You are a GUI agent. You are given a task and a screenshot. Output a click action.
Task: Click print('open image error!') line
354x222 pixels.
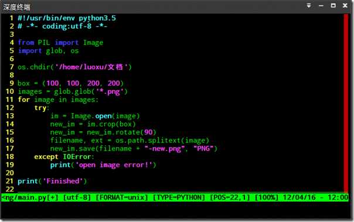point(103,165)
